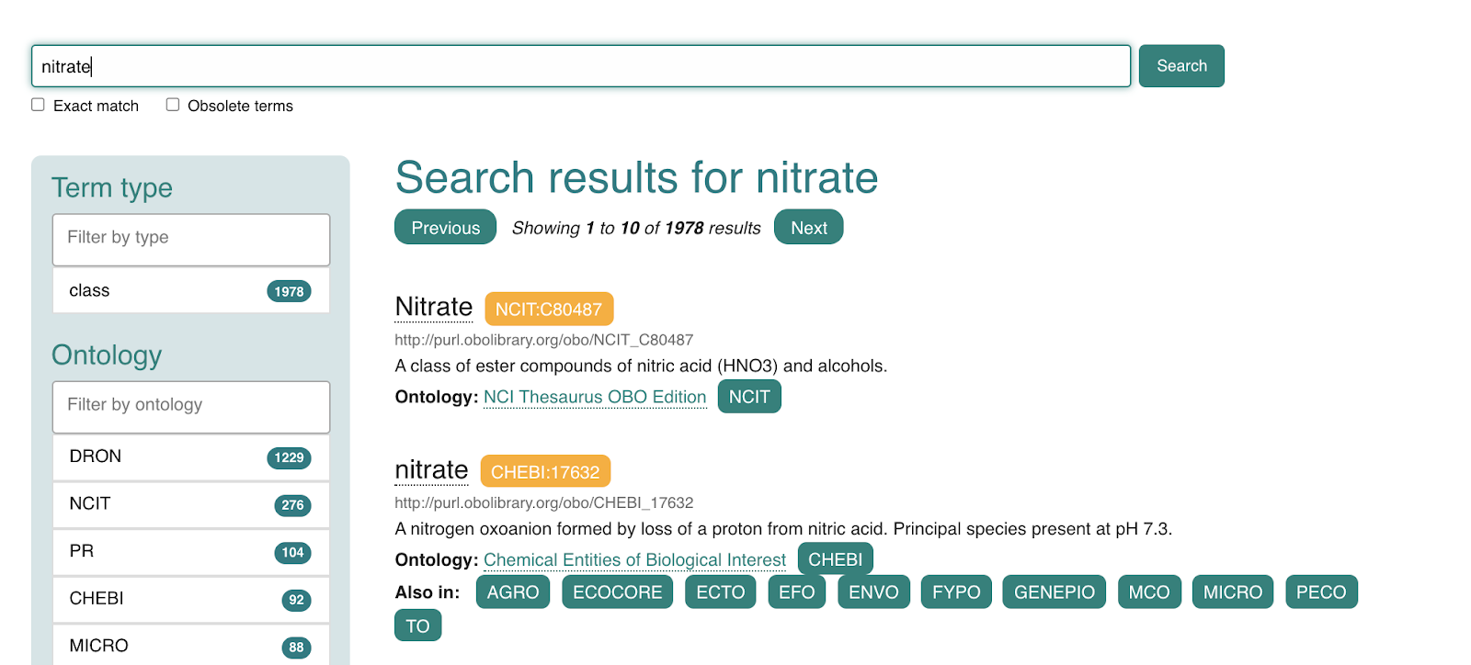Image resolution: width=1471 pixels, height=665 pixels.
Task: Type in the Filter by type box
Action: 191,239
